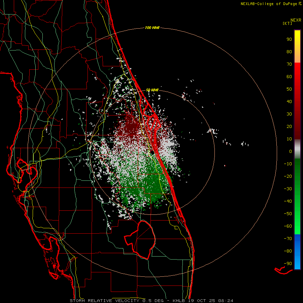Click the black radar site dot at the rings' center

tap(152, 153)
